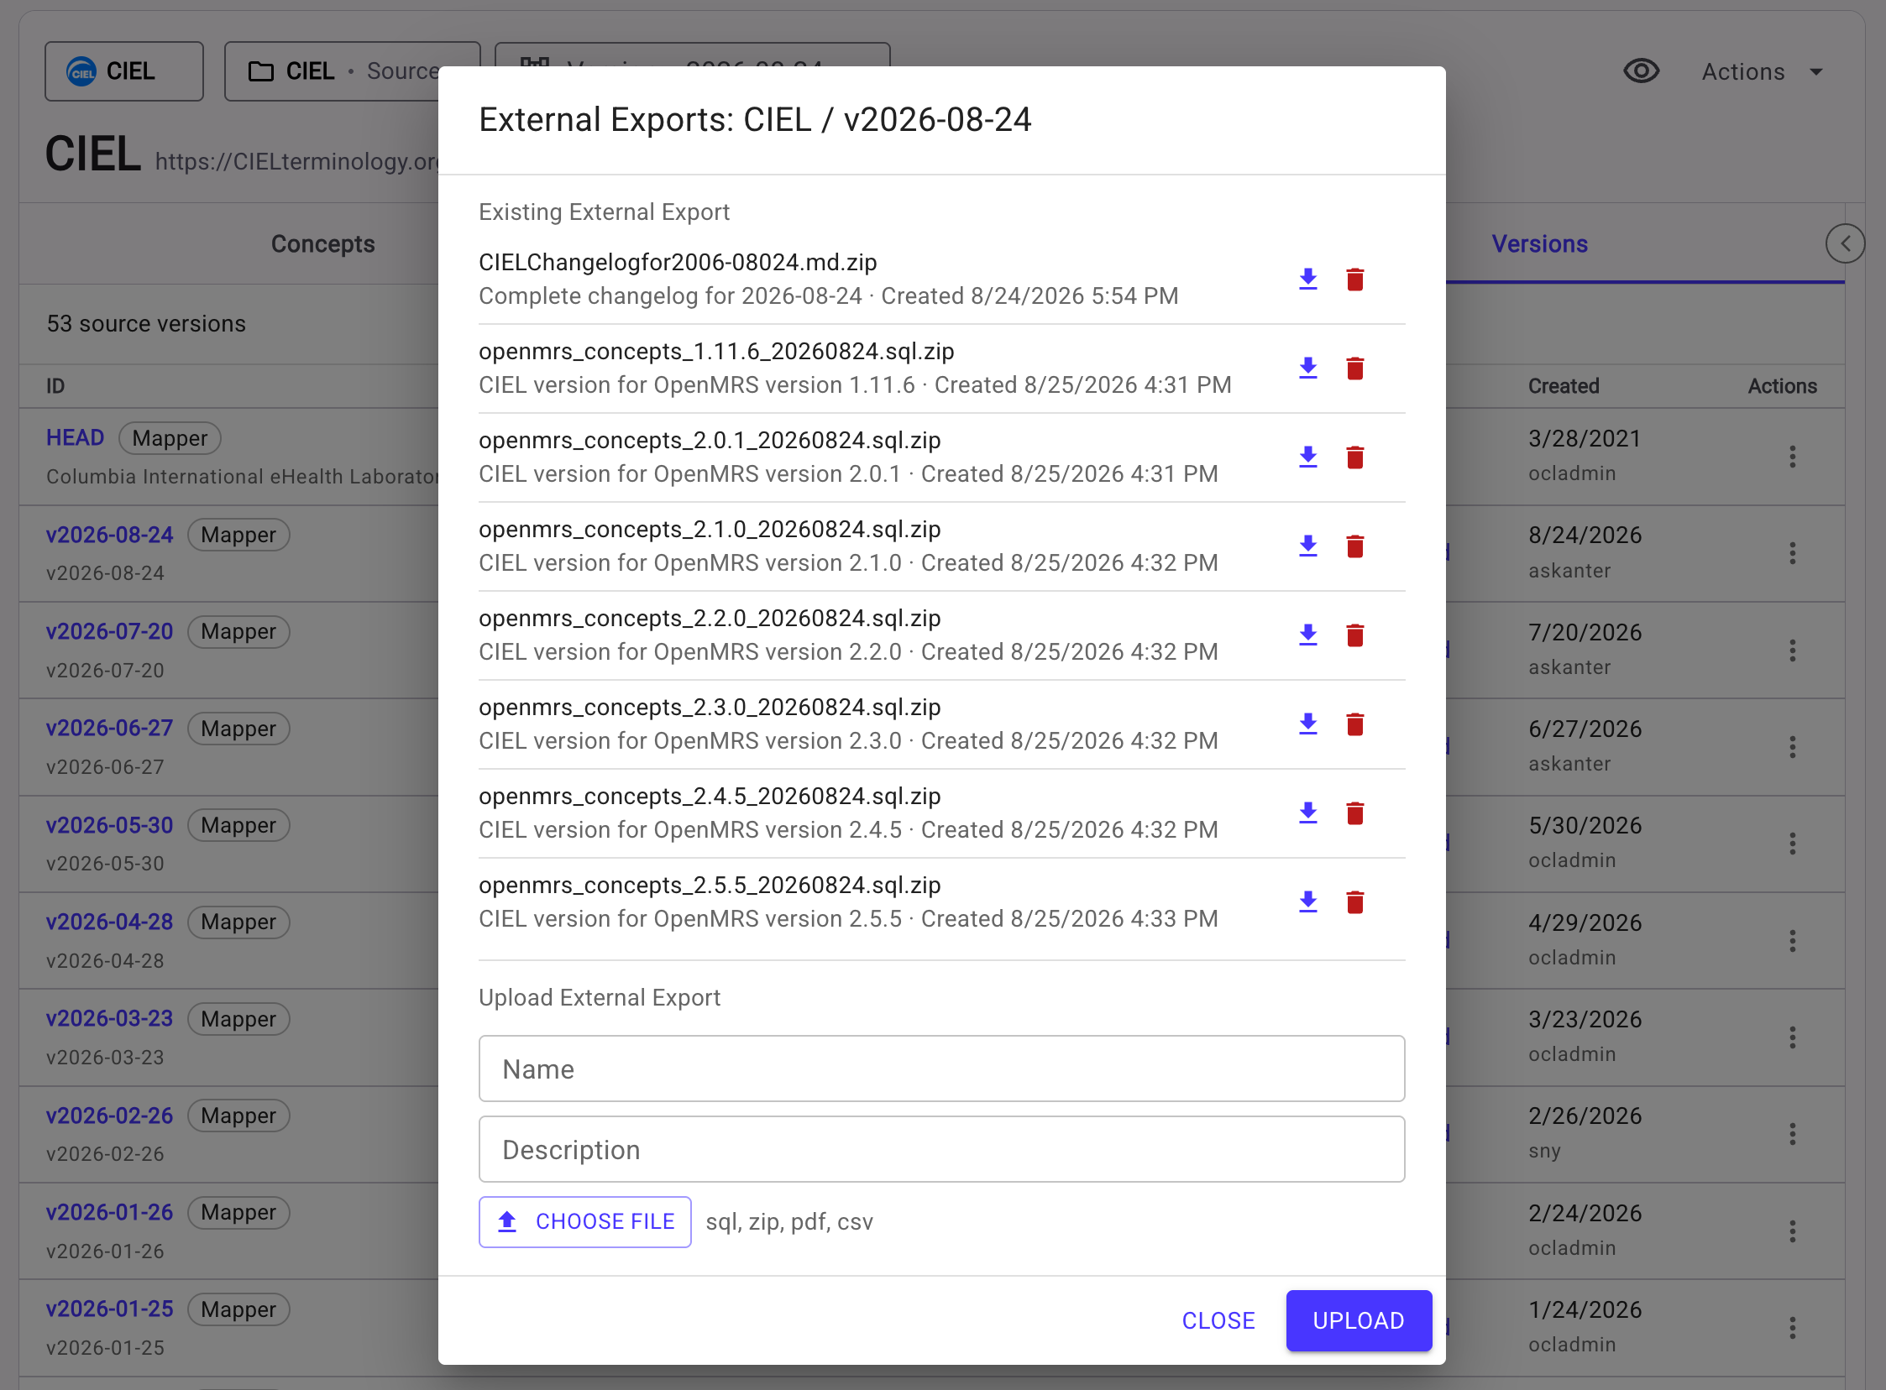Open row menu for 2/26/2026 version
The image size is (1886, 1390).
pos(1793,1133)
